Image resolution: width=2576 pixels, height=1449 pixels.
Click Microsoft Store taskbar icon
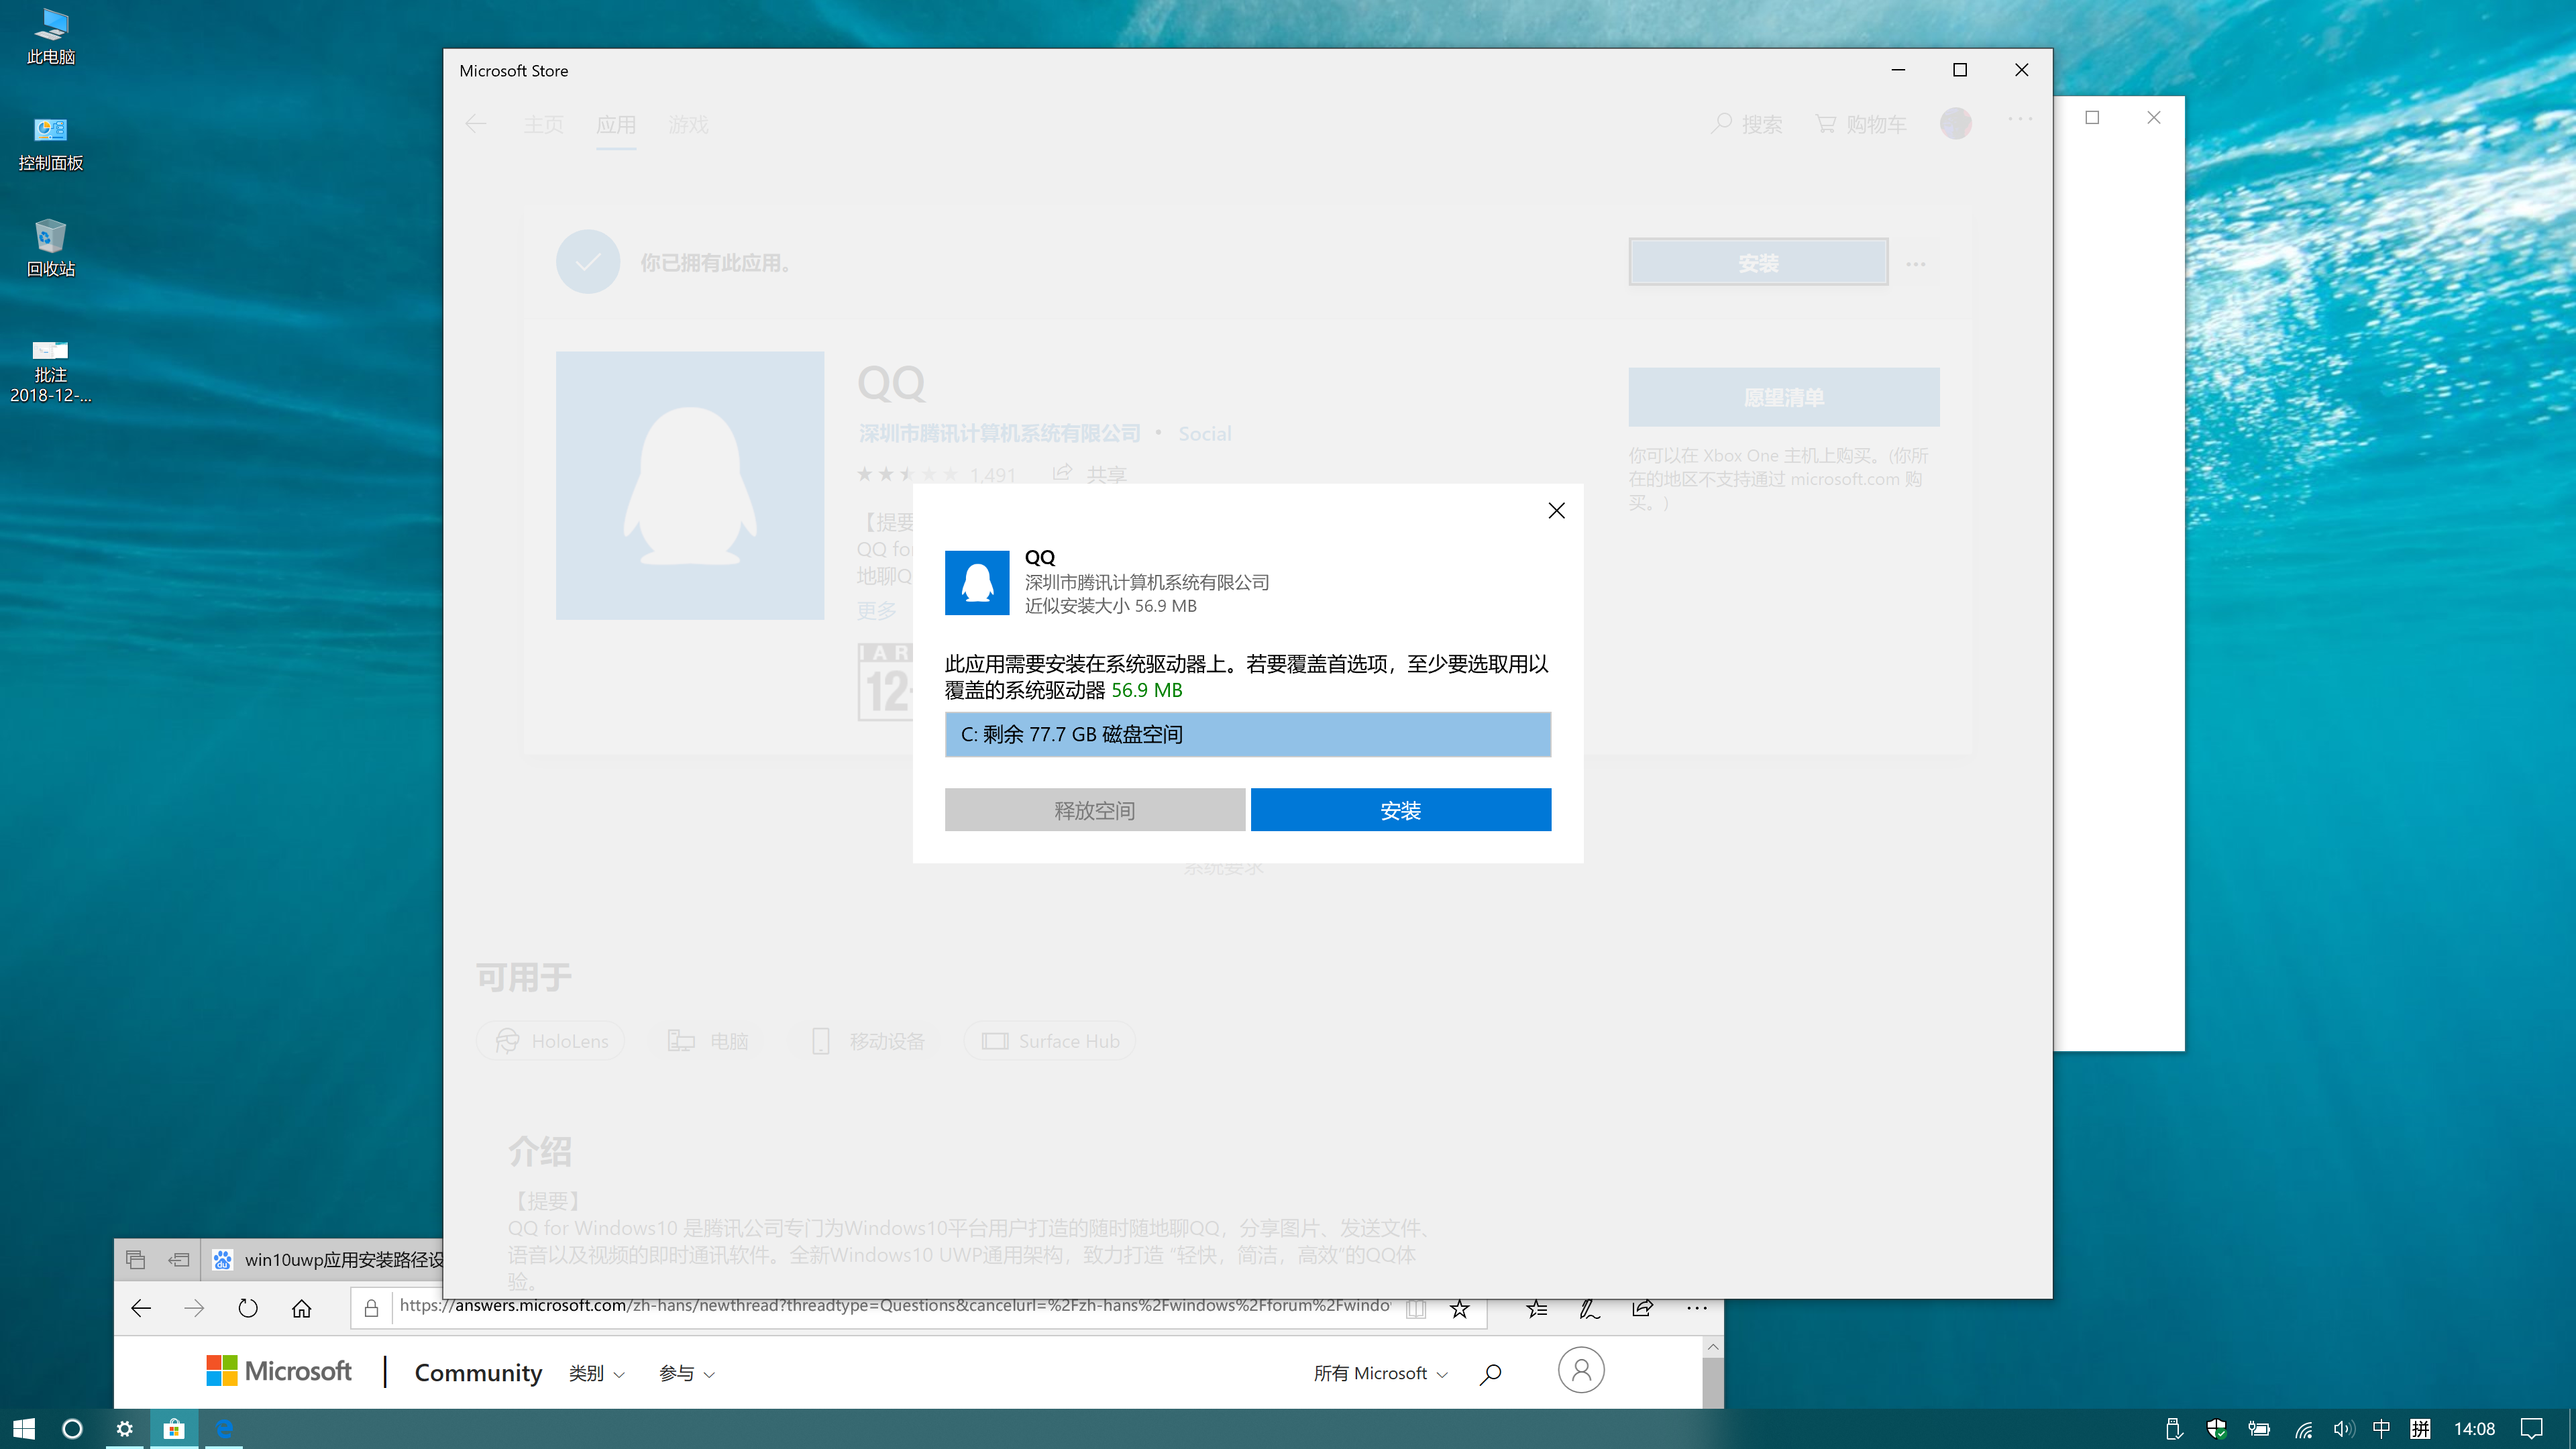[174, 1429]
